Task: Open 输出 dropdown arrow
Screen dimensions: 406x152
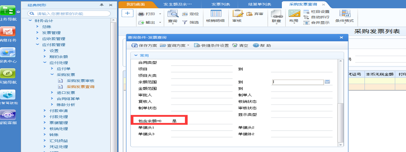Action: coord(160,23)
